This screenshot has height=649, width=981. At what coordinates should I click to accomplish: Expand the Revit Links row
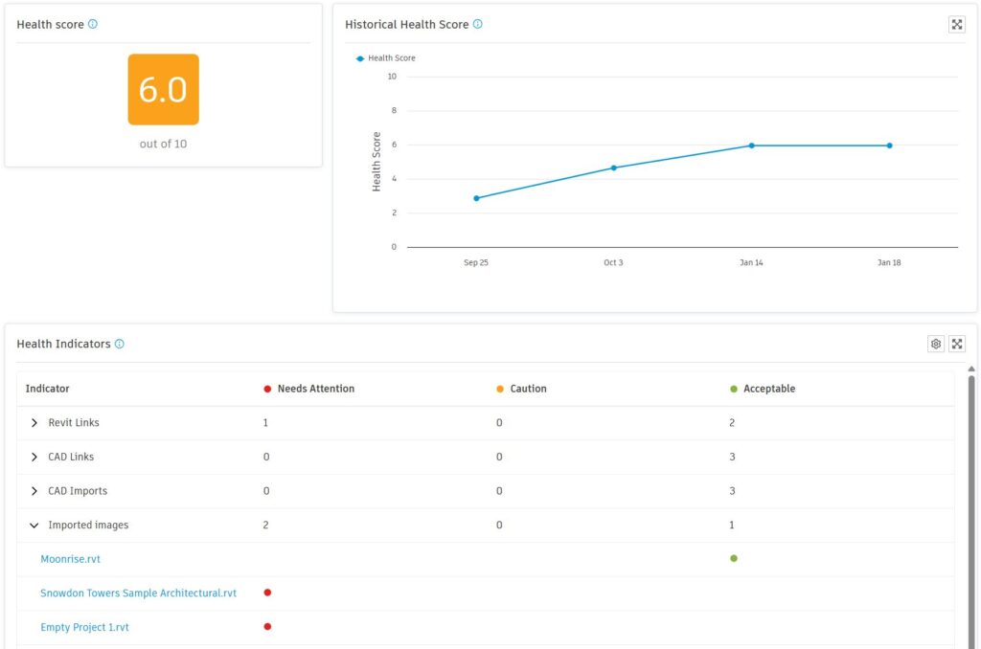point(34,422)
